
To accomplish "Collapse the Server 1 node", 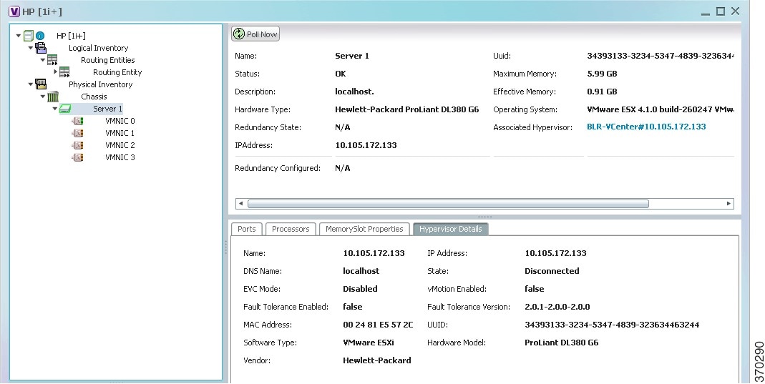I will point(55,109).
